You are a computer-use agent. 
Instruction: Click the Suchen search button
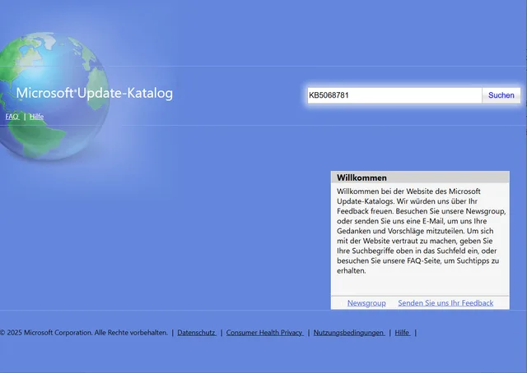coord(501,95)
